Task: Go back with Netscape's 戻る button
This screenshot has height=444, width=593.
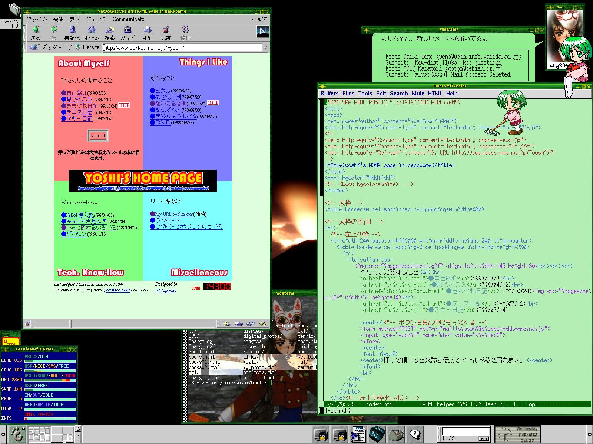Action: pyautogui.click(x=36, y=33)
